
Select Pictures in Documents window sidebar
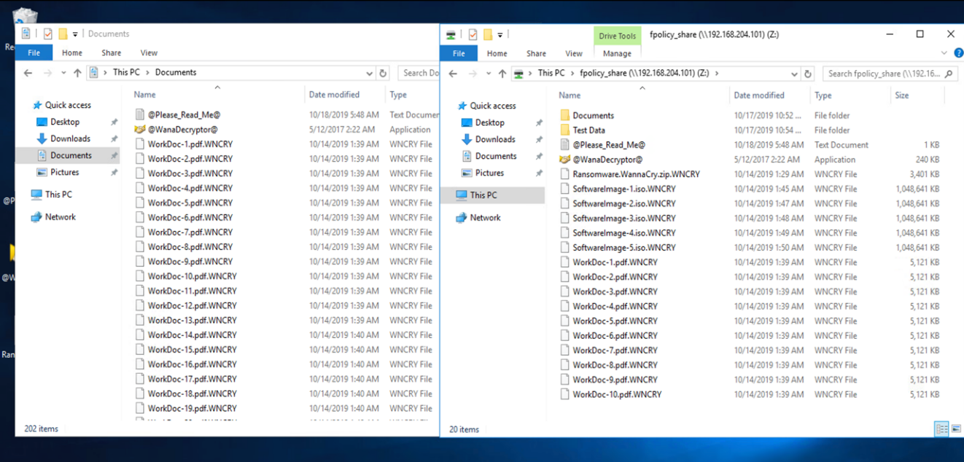click(x=65, y=172)
